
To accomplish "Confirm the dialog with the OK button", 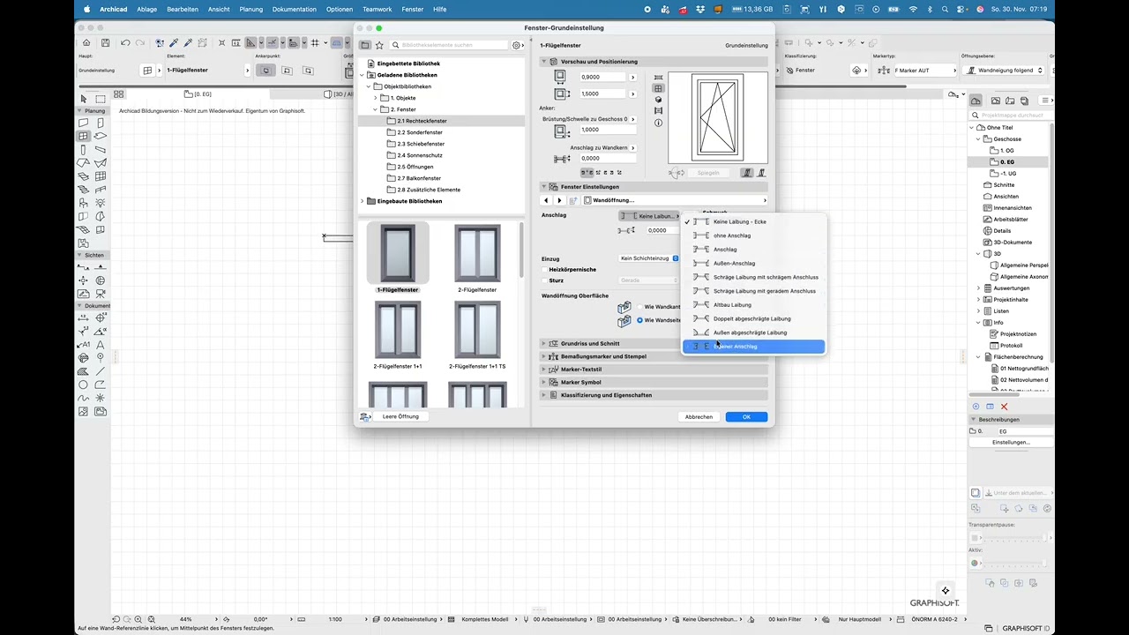I will tap(746, 416).
